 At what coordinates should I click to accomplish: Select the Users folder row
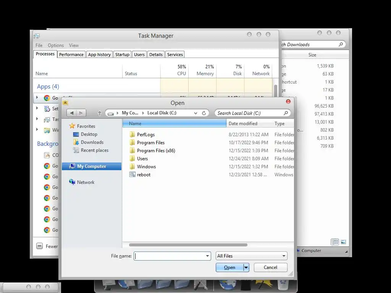click(x=208, y=158)
